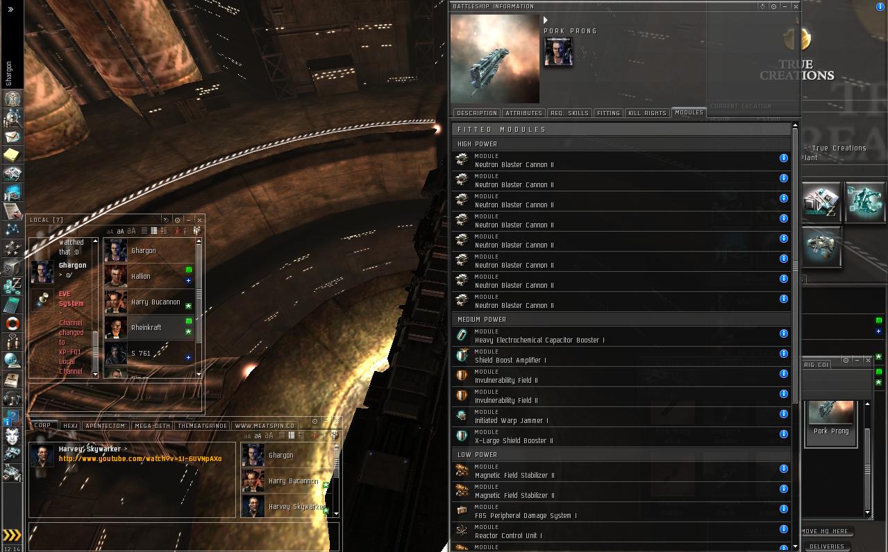888x552 pixels.
Task: Set largest font size in Corp chat
Action: click(269, 435)
